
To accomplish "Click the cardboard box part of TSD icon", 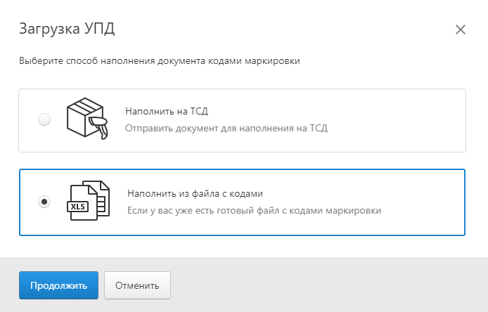I will [x=82, y=117].
